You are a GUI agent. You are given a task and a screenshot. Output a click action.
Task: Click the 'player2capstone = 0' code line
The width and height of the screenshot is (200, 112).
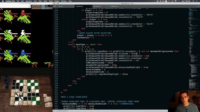97,22
